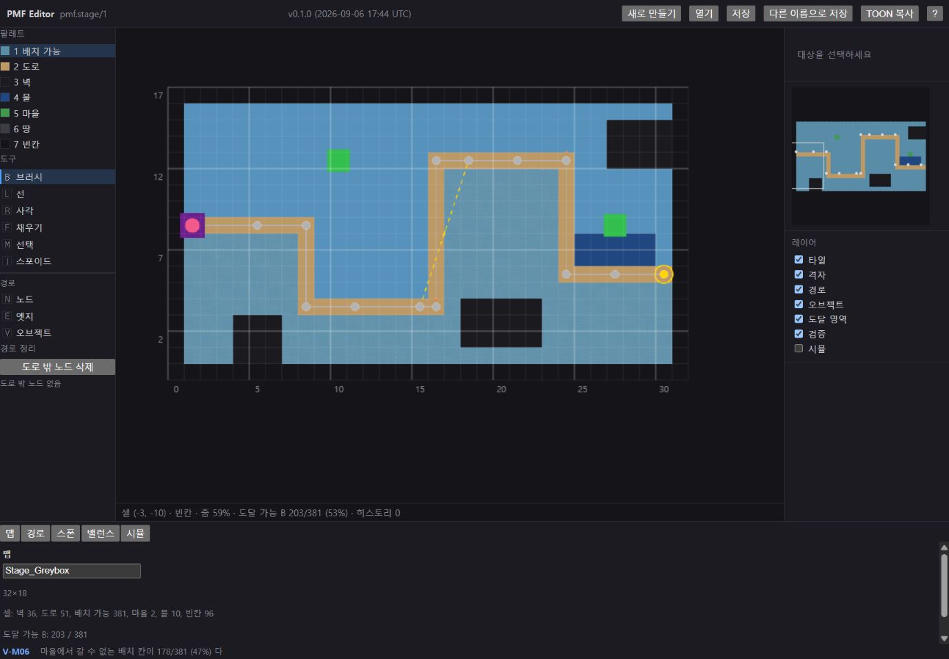
Task: Select the 선 line tool
Action: point(57,194)
